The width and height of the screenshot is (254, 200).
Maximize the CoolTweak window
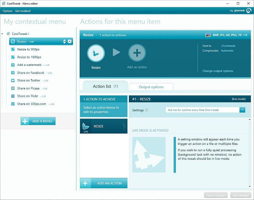[x=238, y=3]
